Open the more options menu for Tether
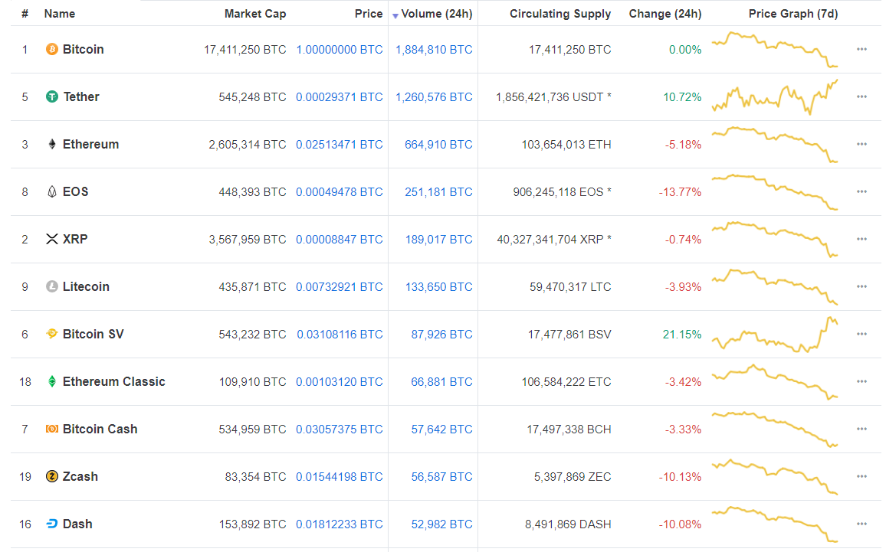The height and width of the screenshot is (552, 886). (x=861, y=97)
